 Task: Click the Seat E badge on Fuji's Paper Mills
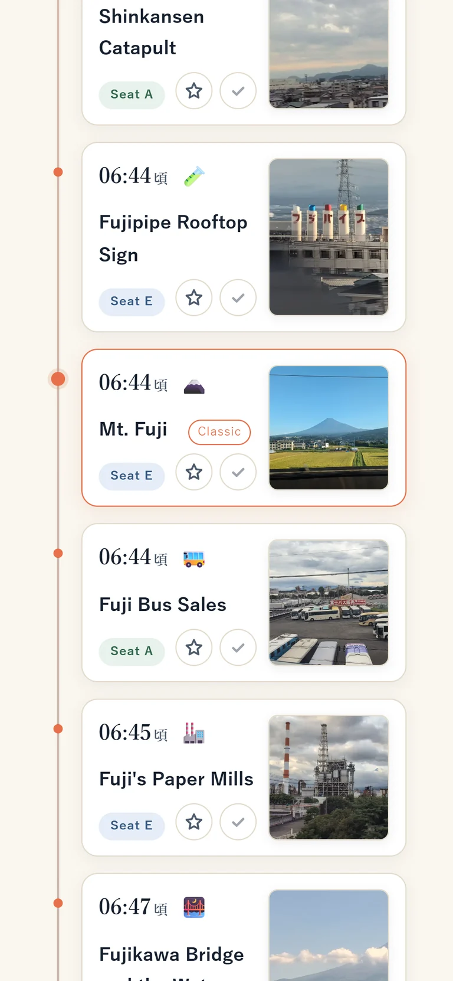click(132, 826)
